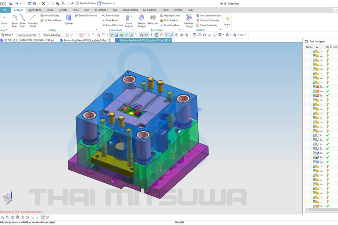Image resolution: width=338 pixels, height=225 pixels.
Task: Click the Save icon in the quick access toolbar
Action: 11,3
